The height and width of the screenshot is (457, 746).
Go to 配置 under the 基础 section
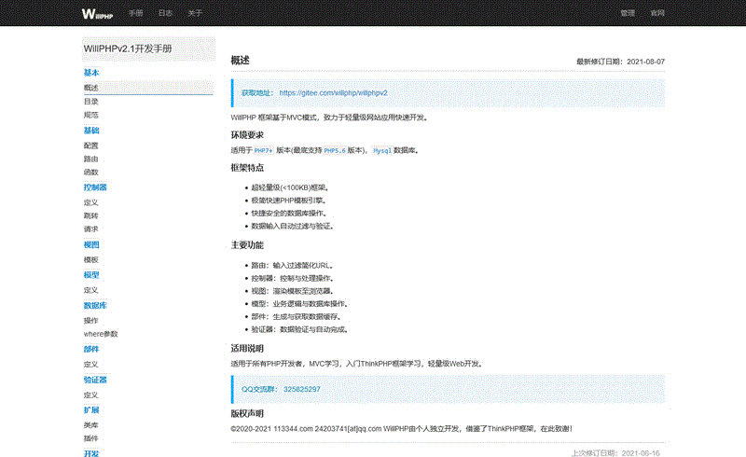[91, 145]
